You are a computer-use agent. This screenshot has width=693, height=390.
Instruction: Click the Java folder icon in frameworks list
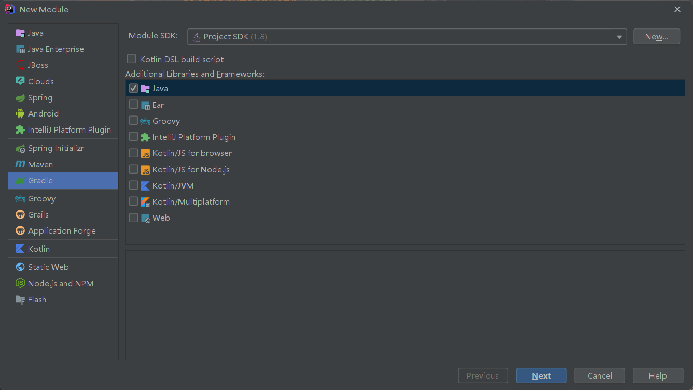point(145,89)
